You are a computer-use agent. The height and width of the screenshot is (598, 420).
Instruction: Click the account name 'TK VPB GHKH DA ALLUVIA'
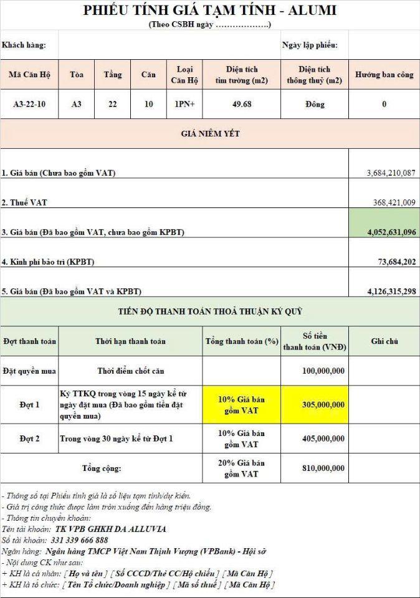111,529
